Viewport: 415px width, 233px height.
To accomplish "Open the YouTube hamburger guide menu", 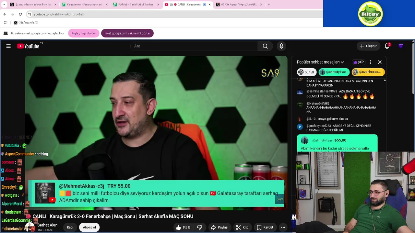I will pos(8,46).
